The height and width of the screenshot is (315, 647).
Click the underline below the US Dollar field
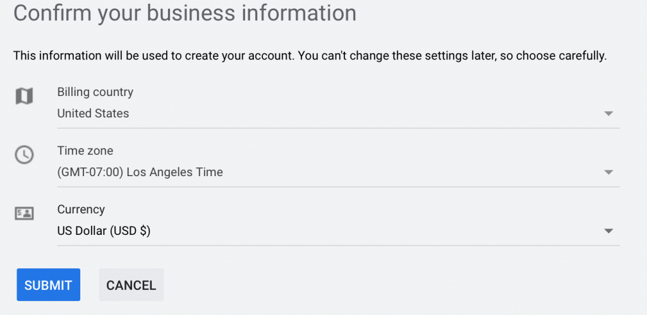338,246
